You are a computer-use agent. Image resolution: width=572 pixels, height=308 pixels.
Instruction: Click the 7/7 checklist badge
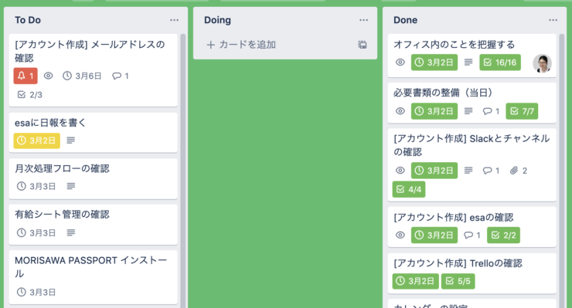point(522,111)
